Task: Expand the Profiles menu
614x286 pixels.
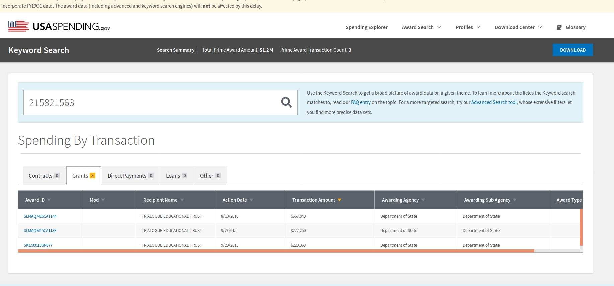Action: [468, 27]
